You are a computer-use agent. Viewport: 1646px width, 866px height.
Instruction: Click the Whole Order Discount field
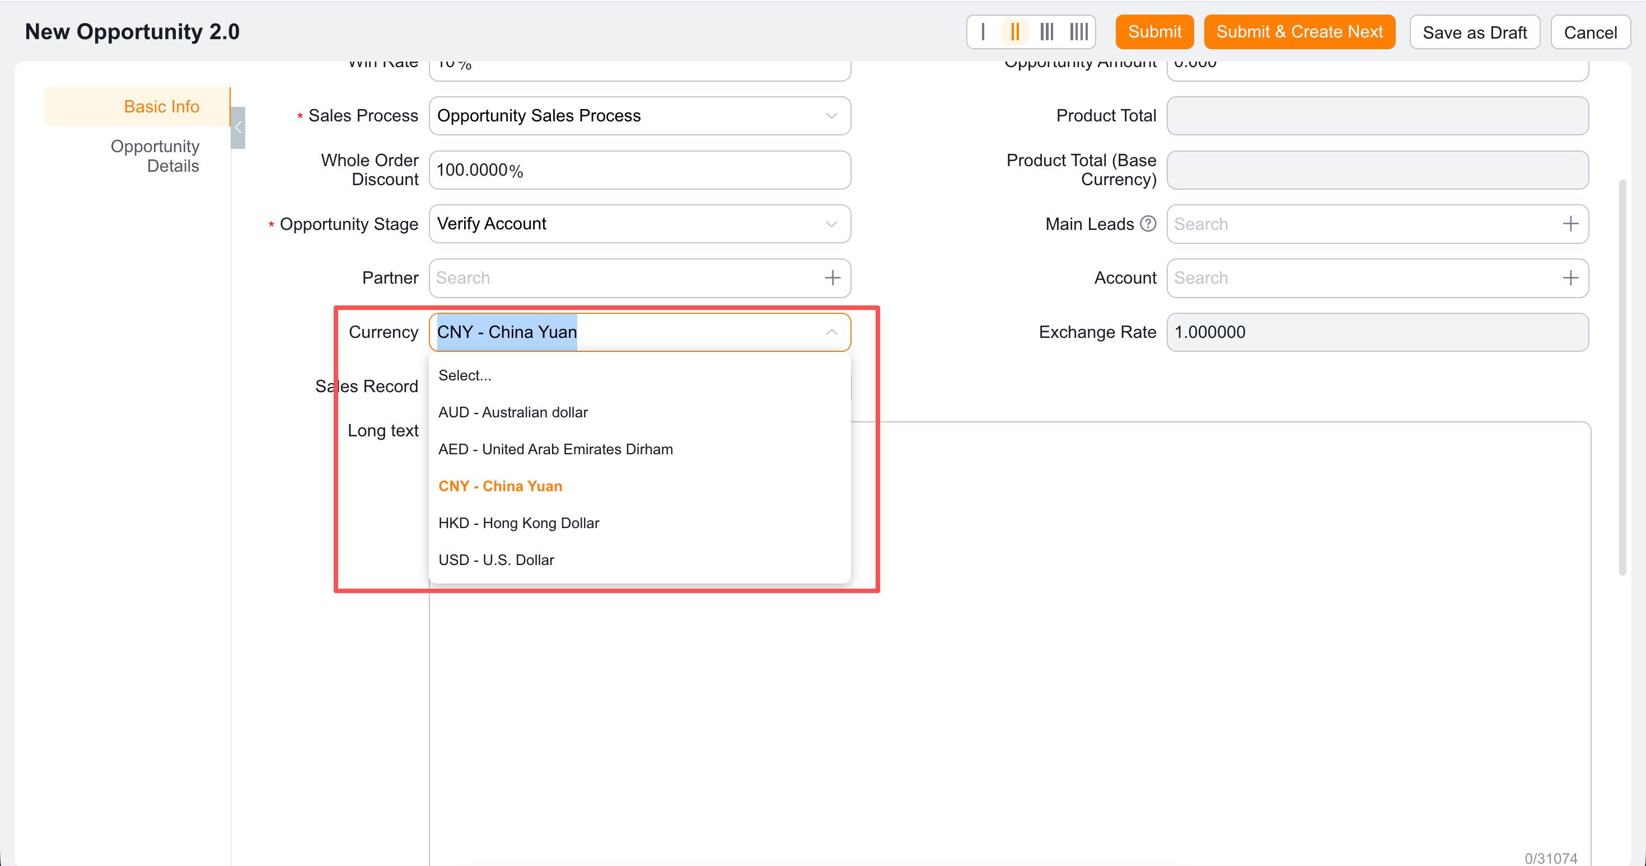[639, 170]
